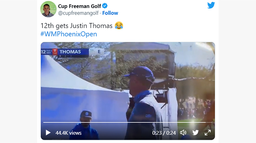This screenshot has width=256, height=143.
Task: Play the Justin Thomas video
Action: coord(48,132)
